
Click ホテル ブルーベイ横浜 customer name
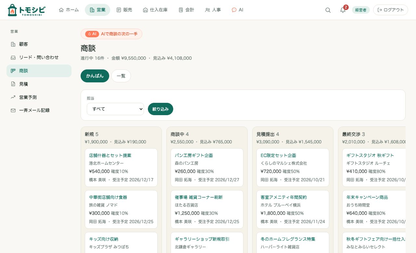[280, 205]
